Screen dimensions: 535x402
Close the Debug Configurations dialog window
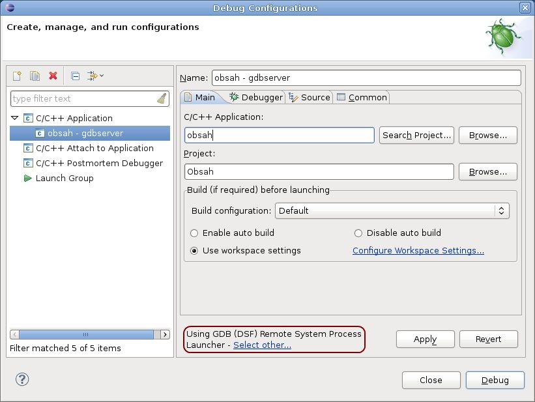[525, 8]
